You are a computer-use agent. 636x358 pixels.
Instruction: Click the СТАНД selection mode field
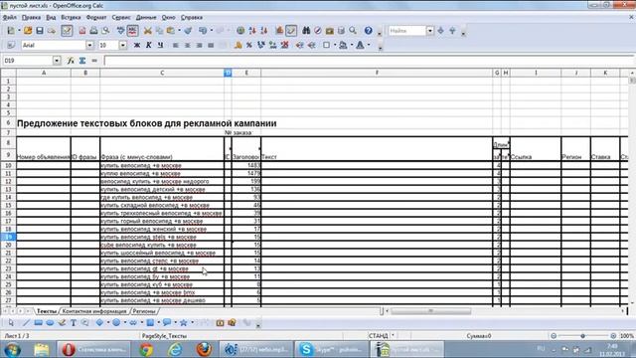click(378, 336)
